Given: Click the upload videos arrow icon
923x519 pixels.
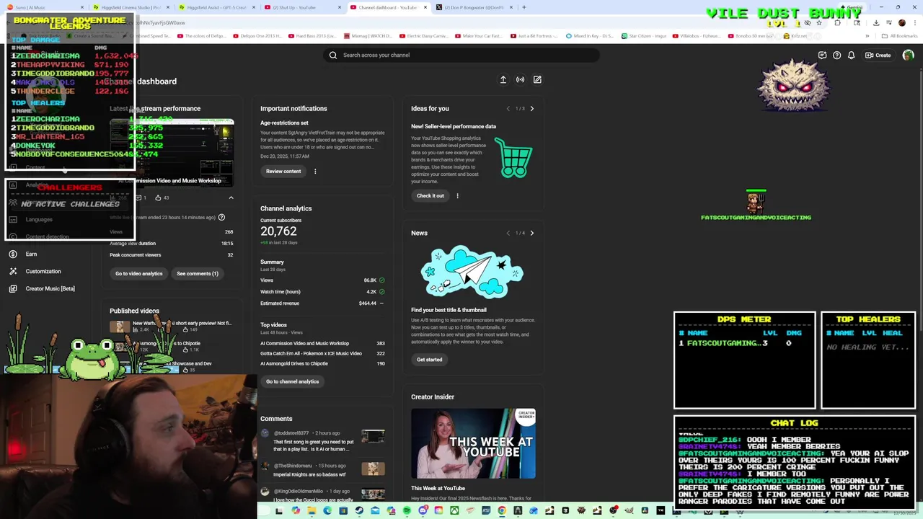Looking at the screenshot, I should tap(503, 80).
